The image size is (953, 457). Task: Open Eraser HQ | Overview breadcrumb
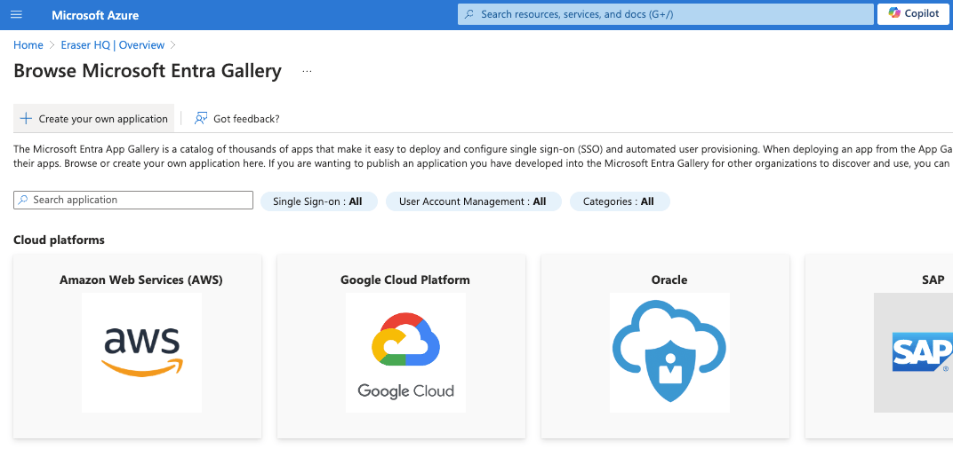[x=112, y=45]
